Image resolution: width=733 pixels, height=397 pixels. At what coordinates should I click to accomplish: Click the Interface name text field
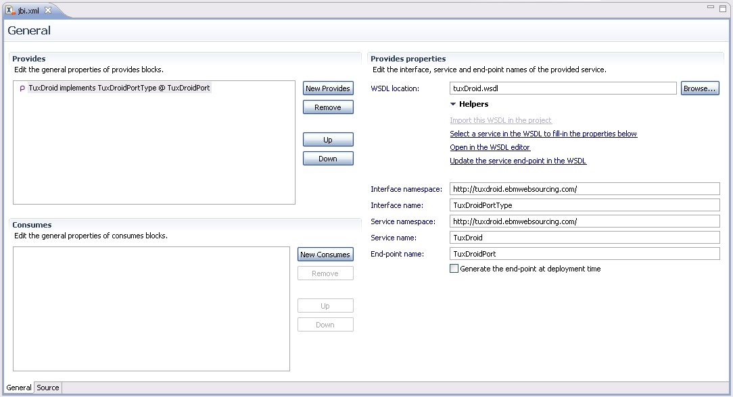[584, 205]
